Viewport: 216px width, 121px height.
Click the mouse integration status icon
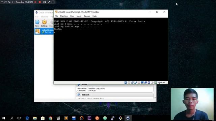pyautogui.click(x=152, y=82)
